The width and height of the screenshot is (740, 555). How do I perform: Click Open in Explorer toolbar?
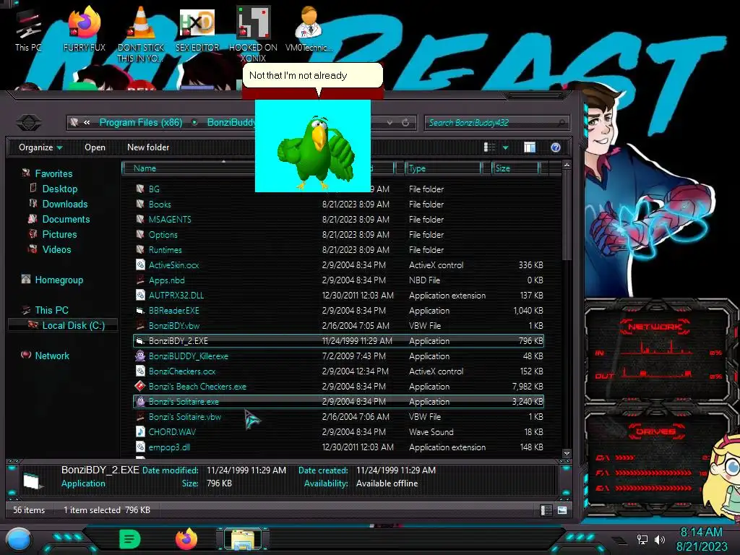coord(95,147)
